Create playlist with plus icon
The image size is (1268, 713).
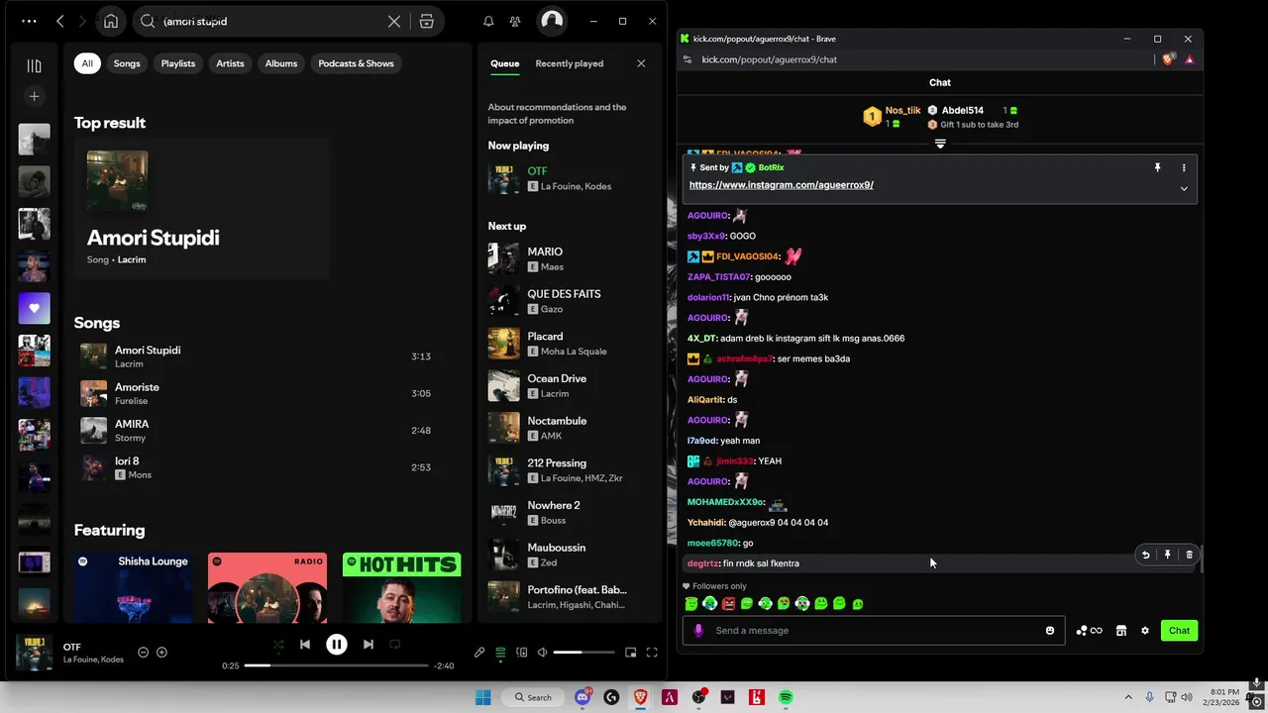coord(34,96)
